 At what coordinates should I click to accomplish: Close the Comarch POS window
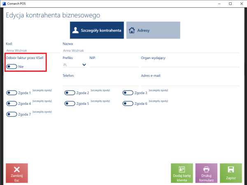point(242,4)
